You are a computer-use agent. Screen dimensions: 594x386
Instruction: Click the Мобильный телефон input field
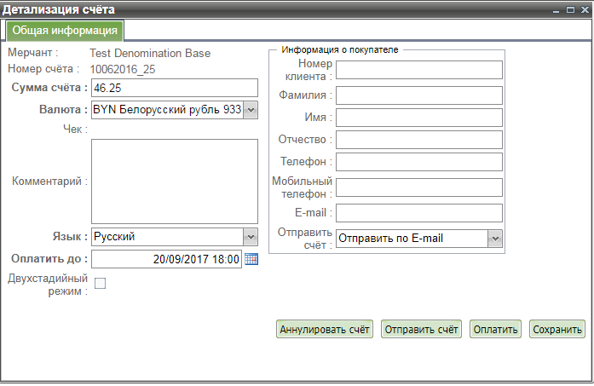click(x=418, y=187)
